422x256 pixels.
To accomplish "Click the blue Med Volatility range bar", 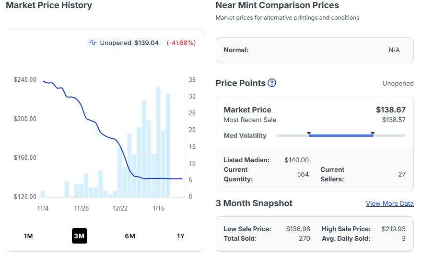I will coord(340,135).
